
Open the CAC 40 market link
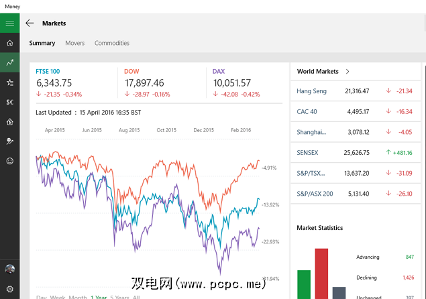[307, 112]
